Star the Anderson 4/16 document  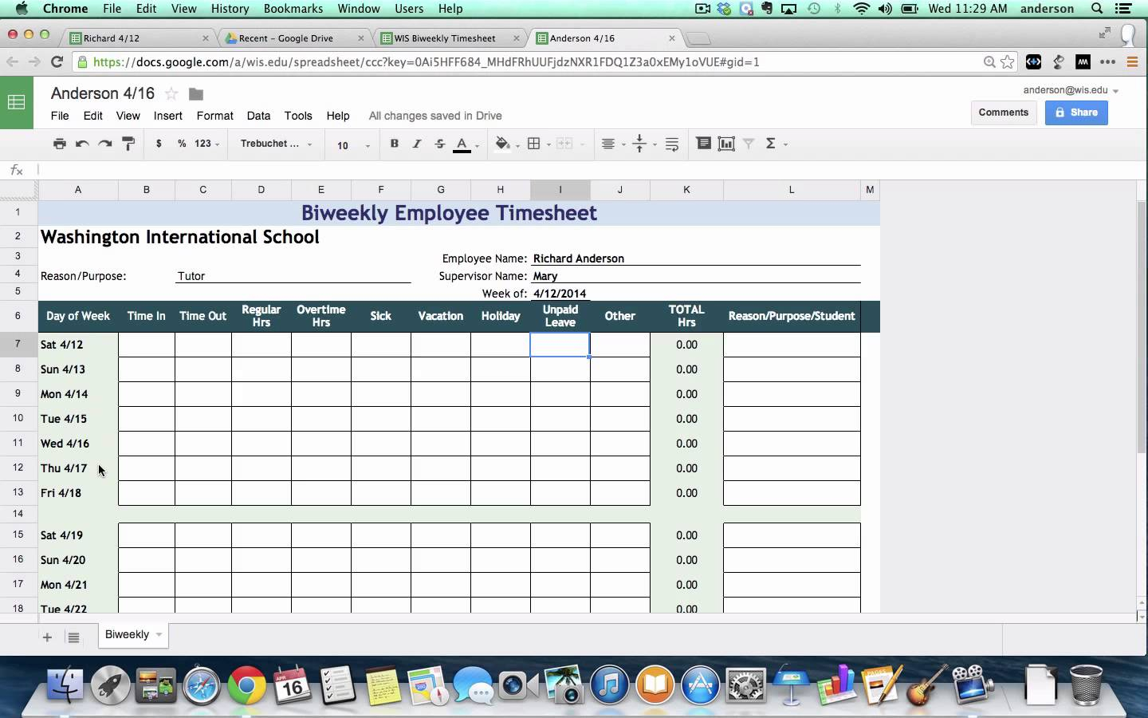click(171, 94)
